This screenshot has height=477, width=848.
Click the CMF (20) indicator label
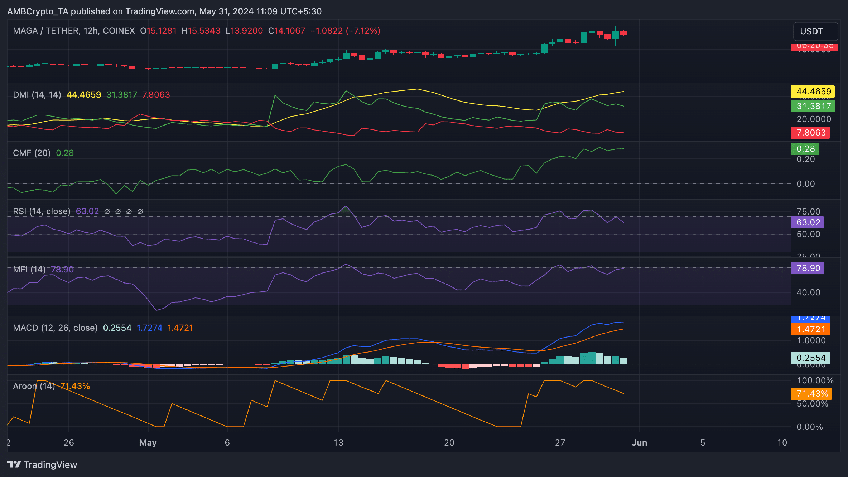(x=32, y=153)
